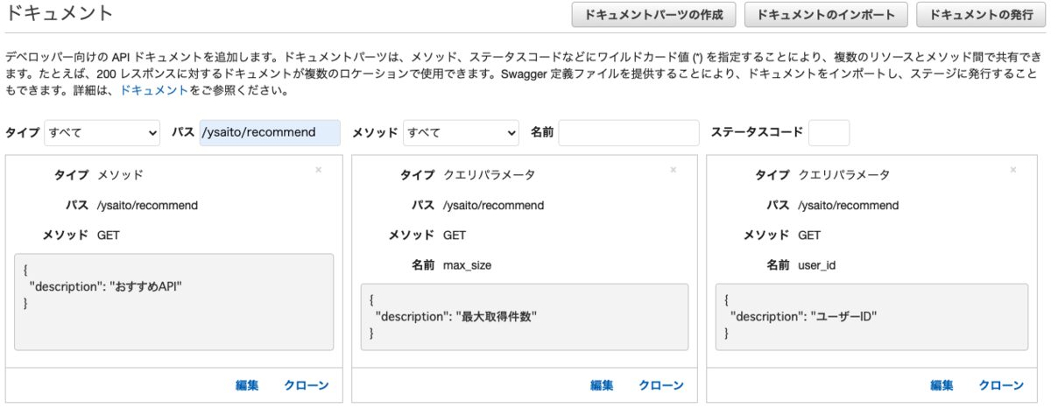Click クローン on the user_id card

[x=1001, y=385]
